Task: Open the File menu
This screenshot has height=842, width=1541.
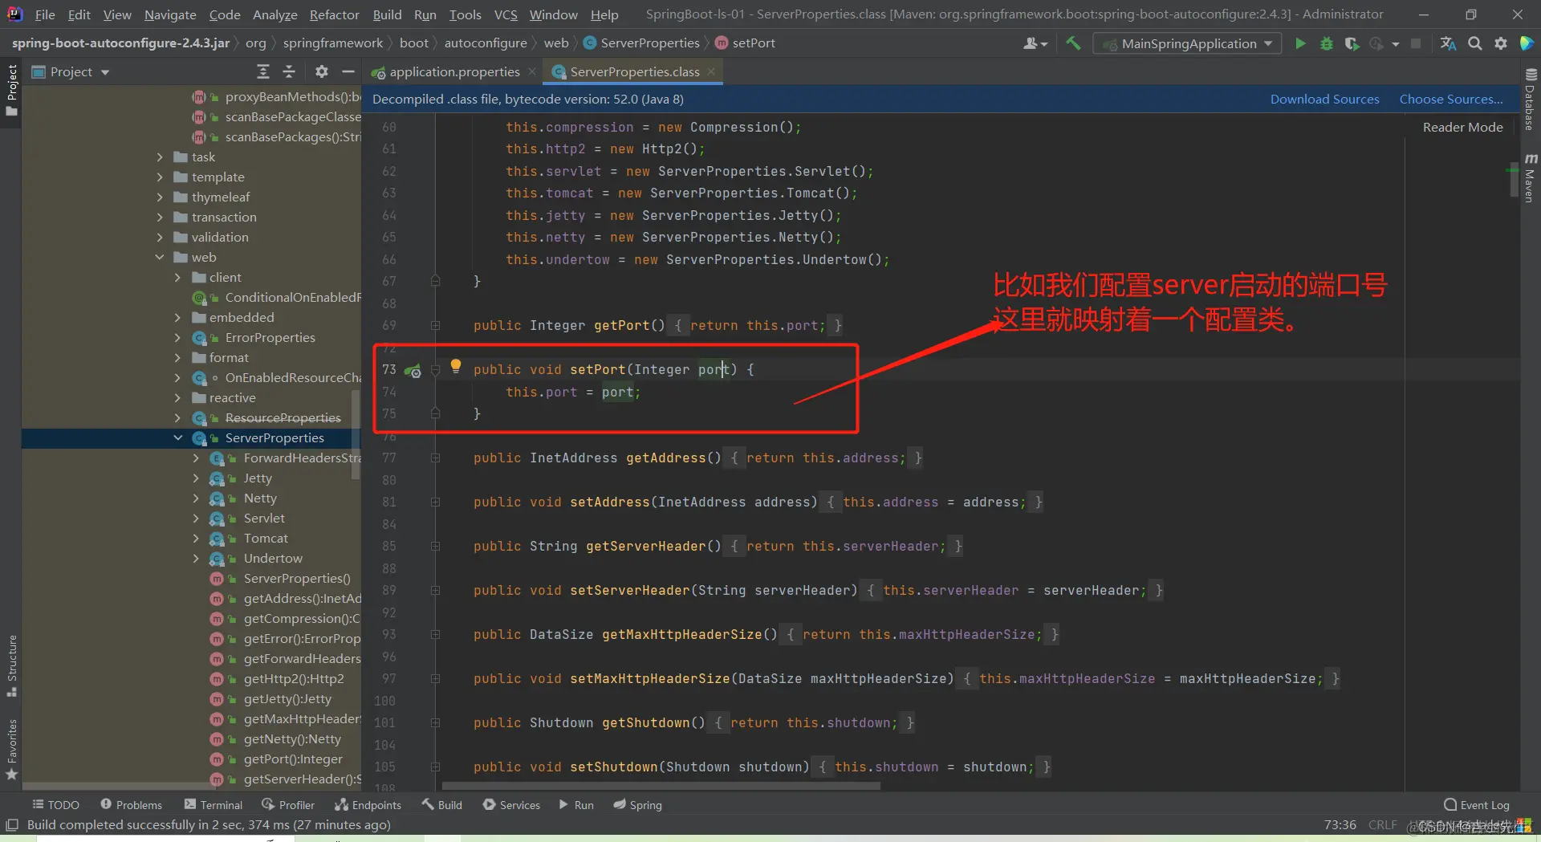Action: pyautogui.click(x=45, y=14)
